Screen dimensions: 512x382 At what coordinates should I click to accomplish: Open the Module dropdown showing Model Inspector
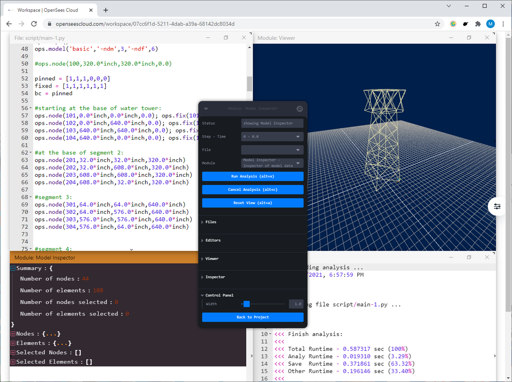[x=272, y=163]
